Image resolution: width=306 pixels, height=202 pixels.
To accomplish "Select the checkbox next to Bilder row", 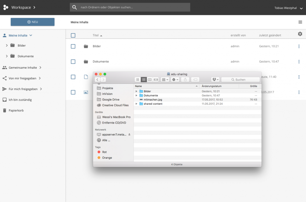I will (x=73, y=46).
